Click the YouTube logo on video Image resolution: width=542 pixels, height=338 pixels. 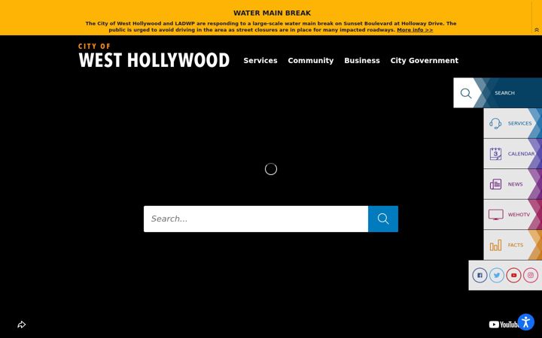(x=503, y=324)
